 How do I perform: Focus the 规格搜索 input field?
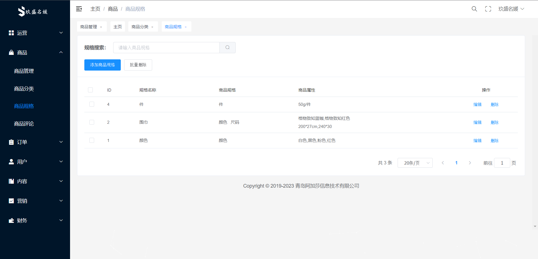point(166,48)
